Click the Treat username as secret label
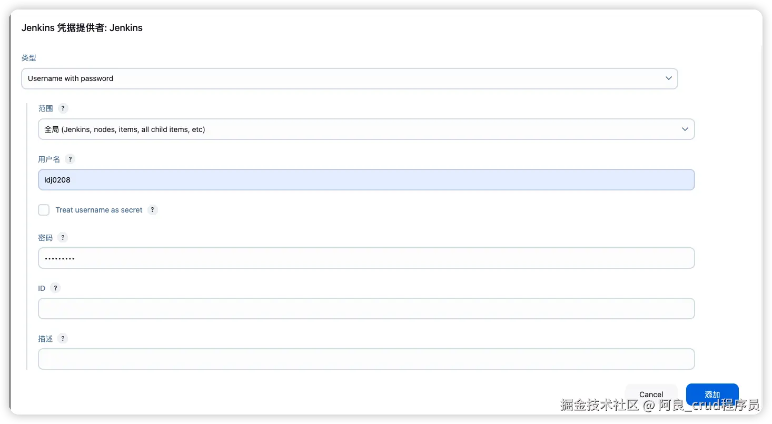772x424 pixels. [x=99, y=210]
